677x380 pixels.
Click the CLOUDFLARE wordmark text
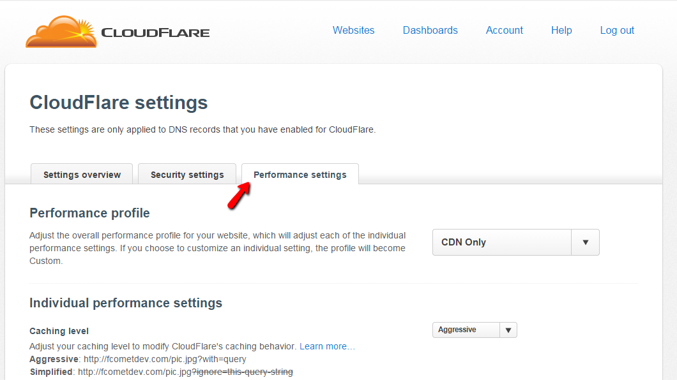(155, 33)
